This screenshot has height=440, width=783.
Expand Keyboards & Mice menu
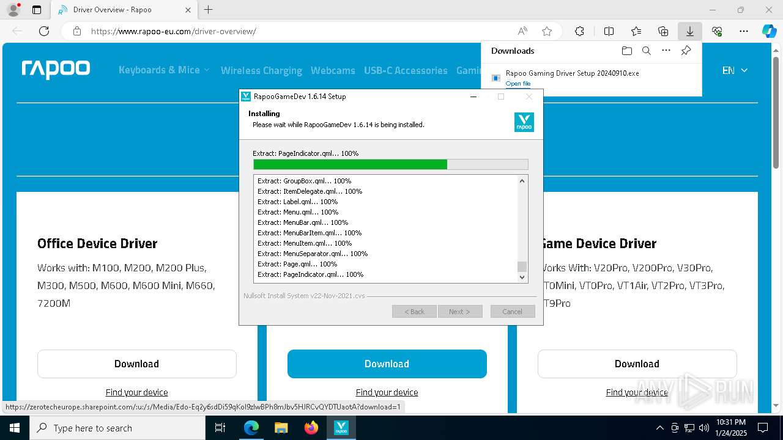[x=164, y=70]
